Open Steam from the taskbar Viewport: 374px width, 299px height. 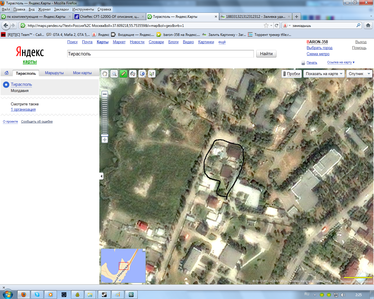(x=104, y=295)
